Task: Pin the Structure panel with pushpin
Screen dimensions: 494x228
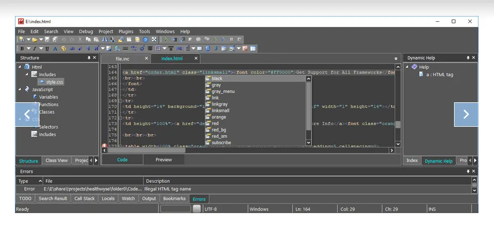Action: coord(89,58)
